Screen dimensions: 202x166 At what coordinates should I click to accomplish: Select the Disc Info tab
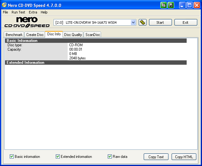click(x=54, y=34)
